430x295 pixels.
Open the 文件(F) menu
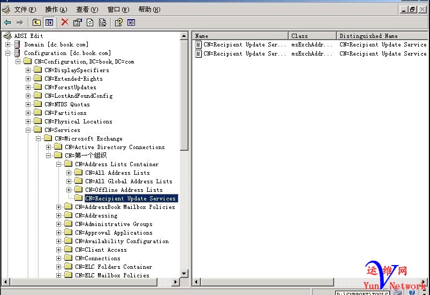[25, 9]
